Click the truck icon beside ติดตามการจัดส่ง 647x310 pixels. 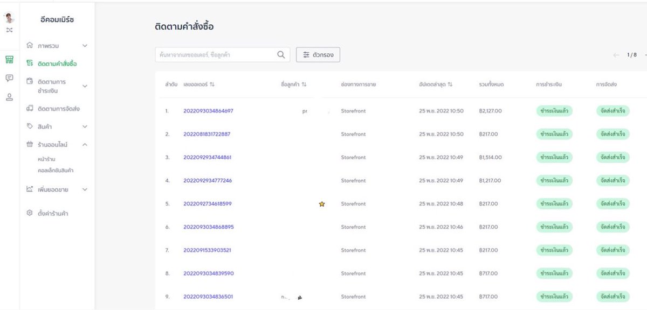click(30, 109)
